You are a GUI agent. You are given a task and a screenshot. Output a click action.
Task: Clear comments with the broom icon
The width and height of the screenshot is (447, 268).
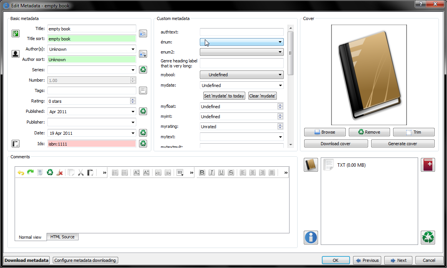(x=60, y=173)
